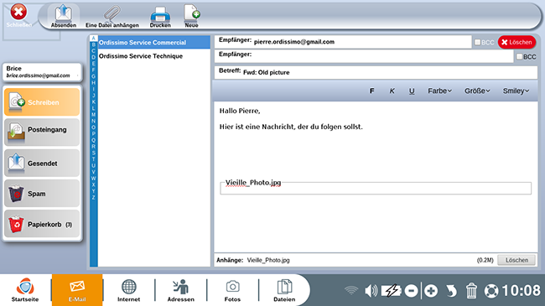545x306 pixels.
Task: Click the undo arrow icon
Action: click(451, 291)
